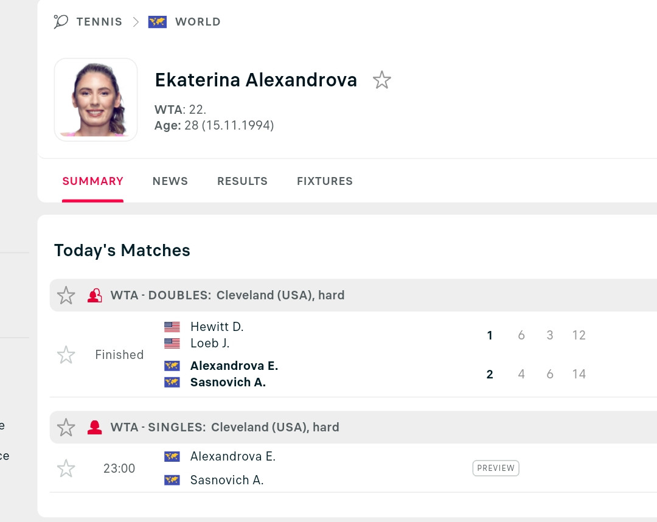Image resolution: width=657 pixels, height=522 pixels.
Task: Toggle favorite star for WTA Doubles Cleveland
Action: click(66, 295)
